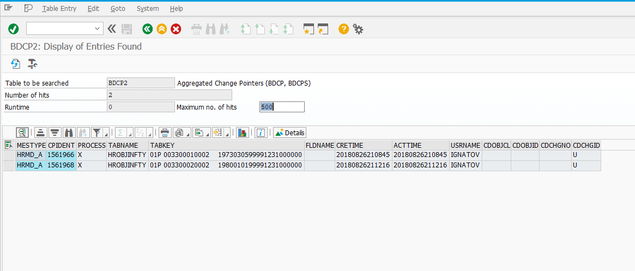
Task: Click the select-all icon in grid corner
Action: point(9,145)
